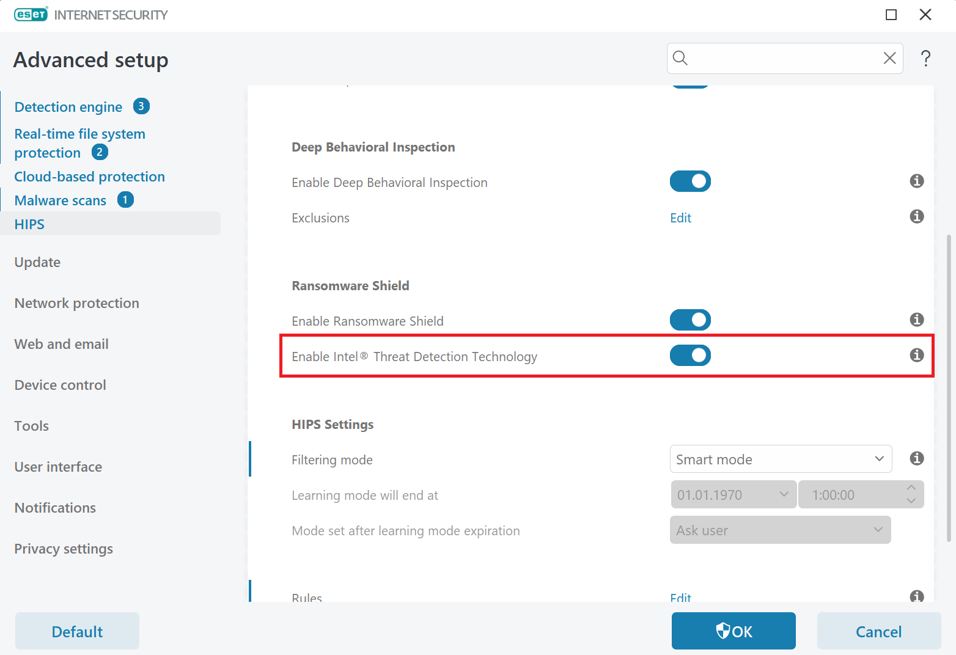The height and width of the screenshot is (655, 956).
Task: Turn off Intel Threat Detection Technology
Action: 690,356
